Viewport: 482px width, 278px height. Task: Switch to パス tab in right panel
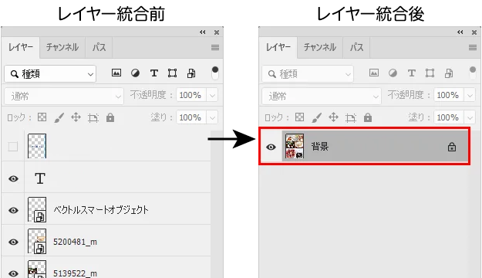(356, 47)
